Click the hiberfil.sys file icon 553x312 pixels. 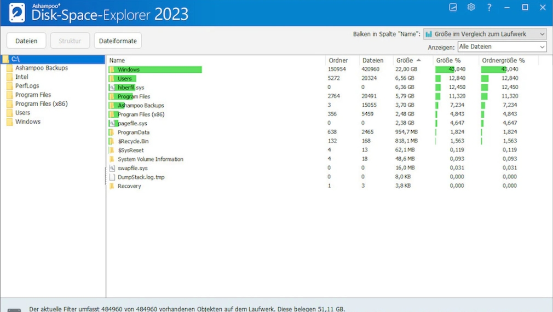(x=112, y=88)
